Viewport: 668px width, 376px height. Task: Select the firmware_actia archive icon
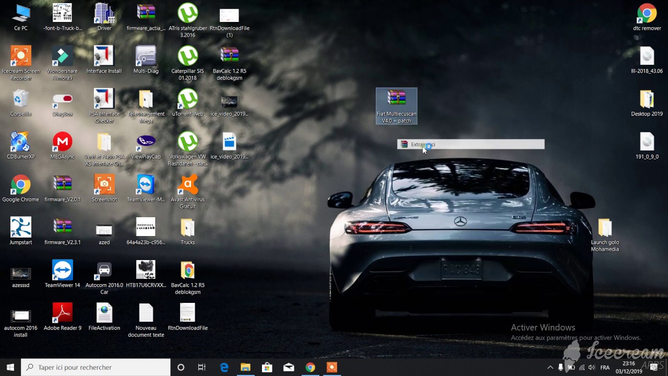(x=146, y=17)
